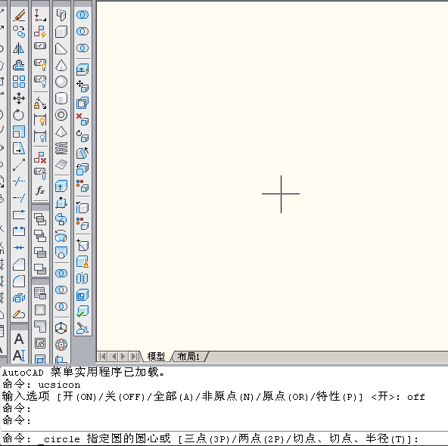Screen dimensions: 448x446
Task: Select the Chamfer tool
Action: [x=19, y=265]
